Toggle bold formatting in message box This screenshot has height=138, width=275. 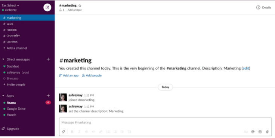point(72,132)
